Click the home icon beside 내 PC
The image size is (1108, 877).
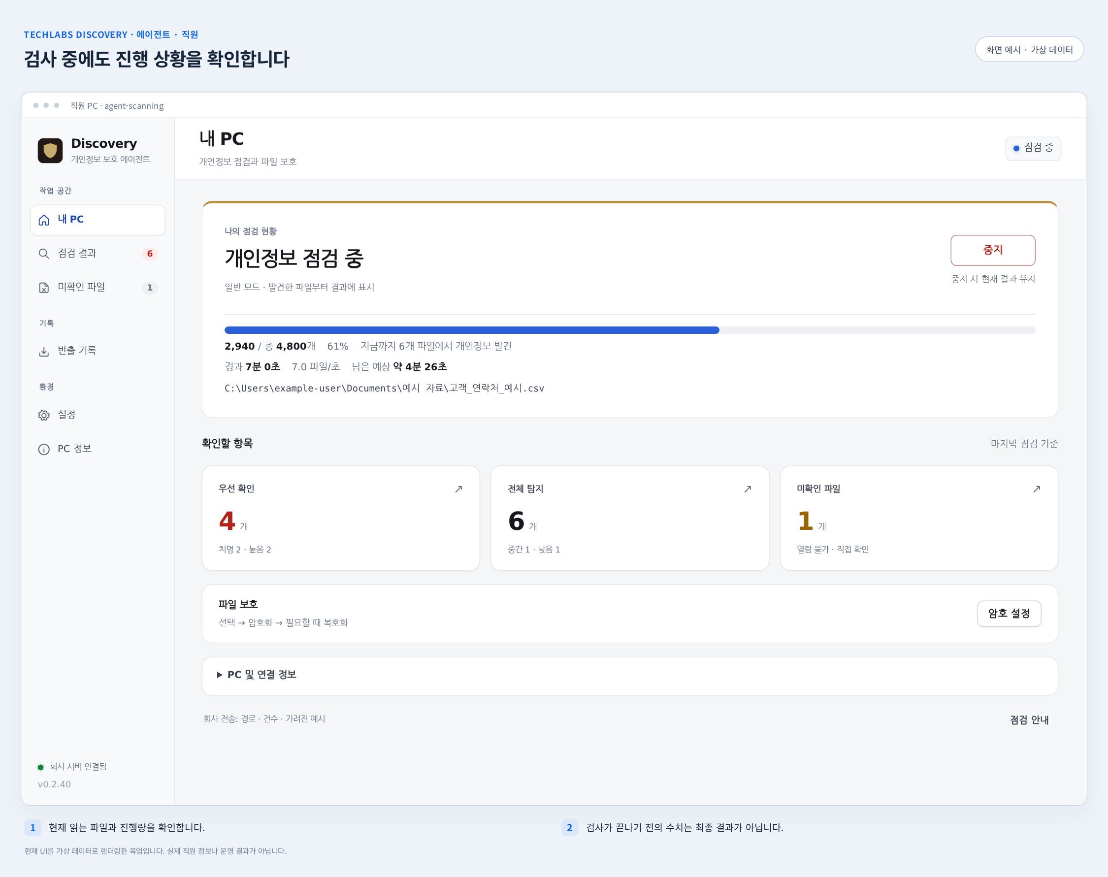point(44,220)
